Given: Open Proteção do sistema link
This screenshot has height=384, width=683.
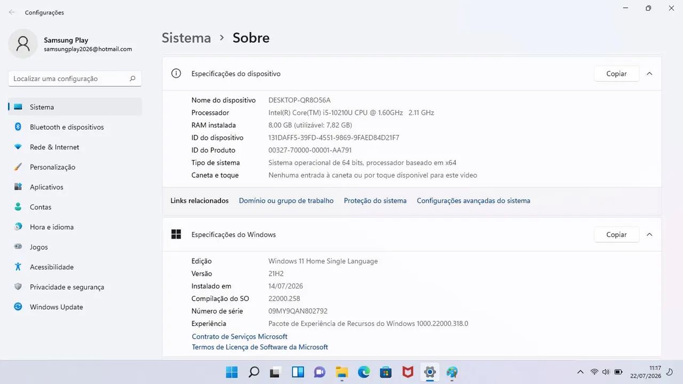Looking at the screenshot, I should (x=375, y=201).
